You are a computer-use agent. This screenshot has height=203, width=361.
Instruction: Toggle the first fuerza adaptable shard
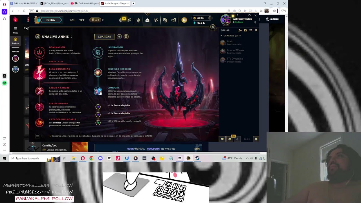[98, 107]
